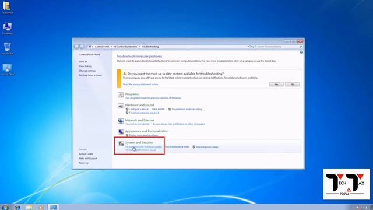Select the Control Panel taskbar button
Viewport: 373px width, 210px height.
(x=53, y=208)
